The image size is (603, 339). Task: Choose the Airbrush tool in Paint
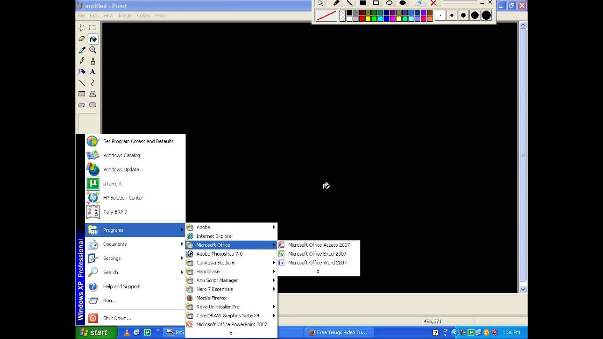point(82,72)
